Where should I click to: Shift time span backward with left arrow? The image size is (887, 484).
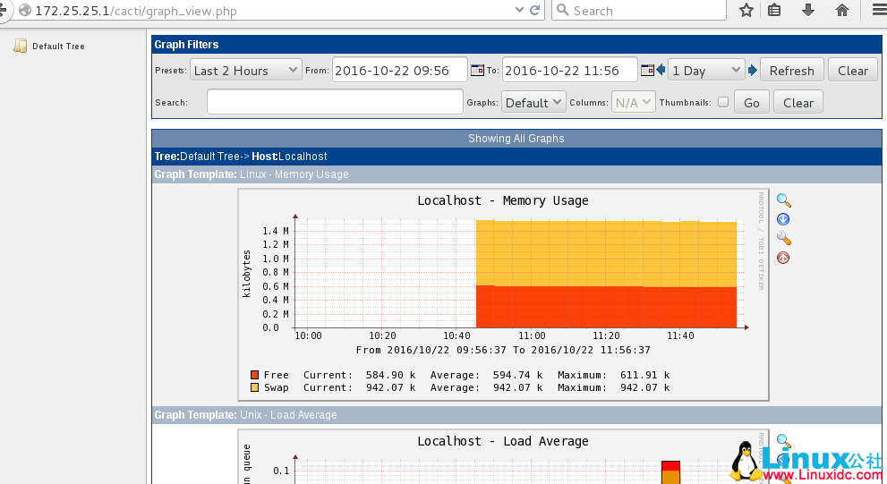[661, 70]
